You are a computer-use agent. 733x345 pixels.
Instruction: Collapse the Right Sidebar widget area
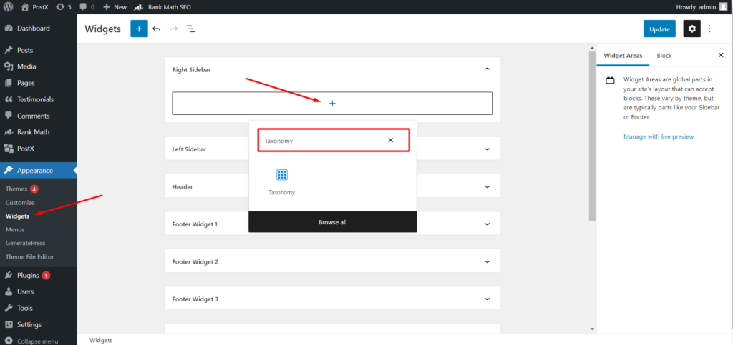pyautogui.click(x=487, y=69)
